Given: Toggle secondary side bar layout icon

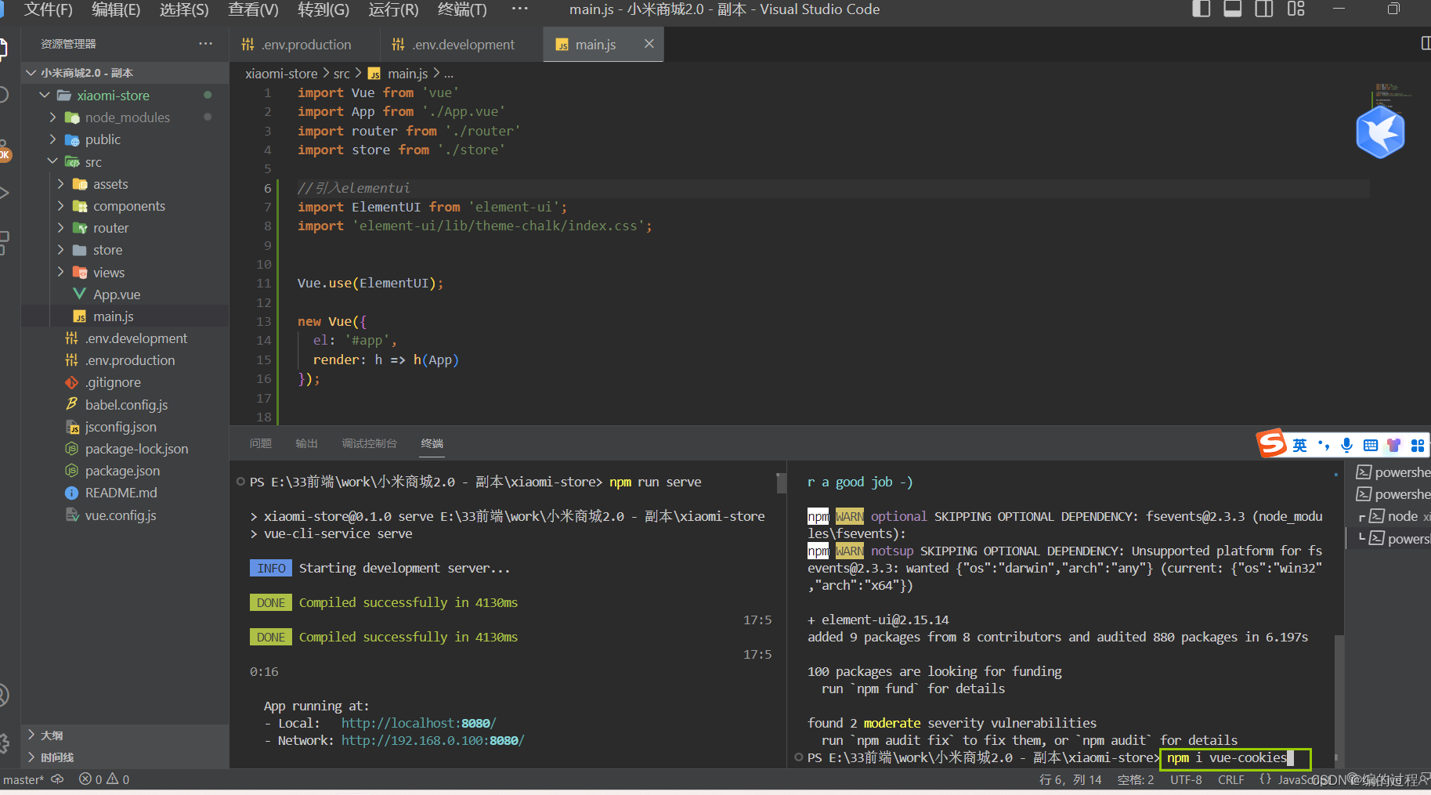Looking at the screenshot, I should 1264,9.
